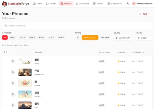The height and width of the screenshot is (110, 154).
Task: Toggle Reviewed column sort arrow
Action: click(143, 52)
